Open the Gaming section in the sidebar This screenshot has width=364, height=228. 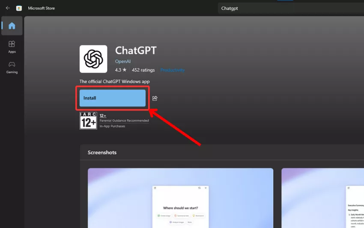pos(12,68)
